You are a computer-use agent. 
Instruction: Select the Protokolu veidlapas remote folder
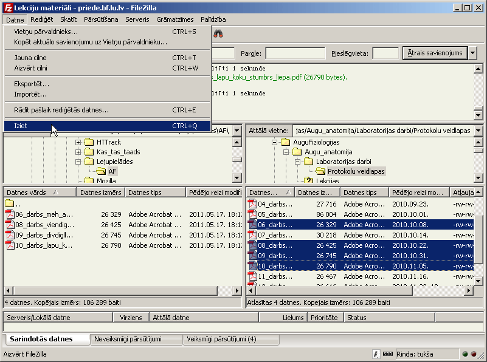pyautogui.click(x=356, y=171)
